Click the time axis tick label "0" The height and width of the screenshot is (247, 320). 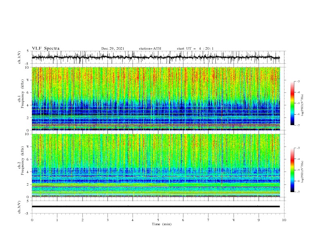pos(32,220)
